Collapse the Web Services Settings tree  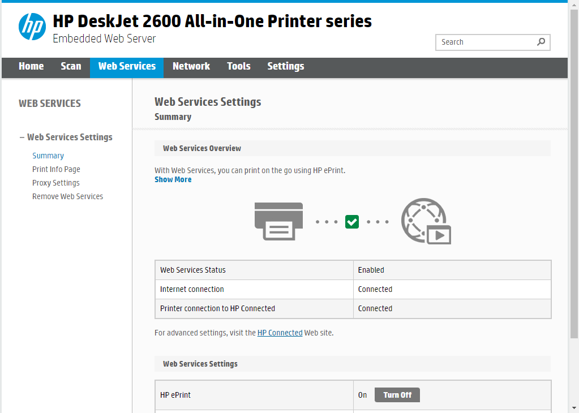[22, 137]
